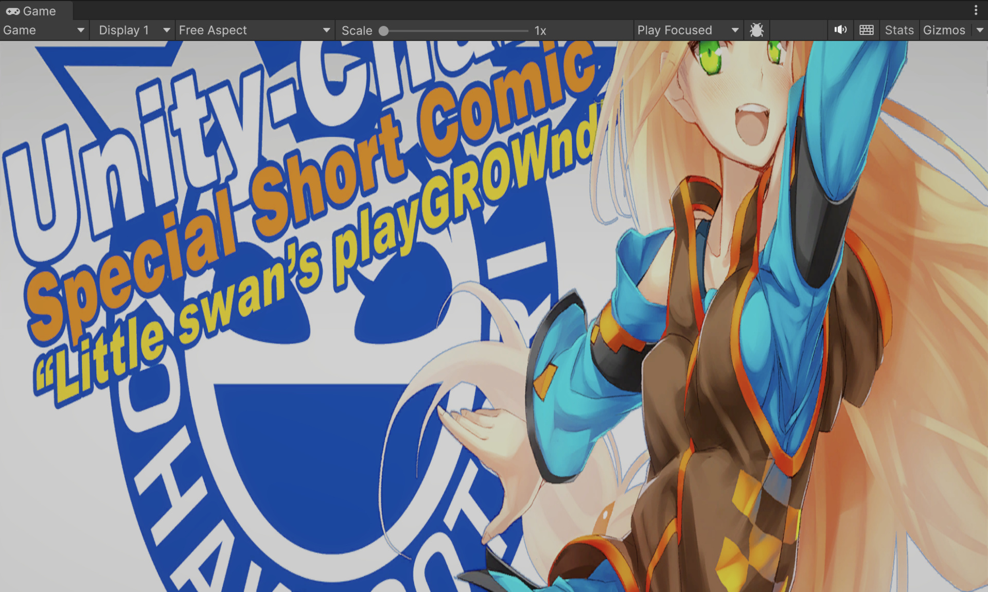The image size is (988, 592).
Task: Open the Free Aspect resolution dropdown
Action: click(254, 30)
